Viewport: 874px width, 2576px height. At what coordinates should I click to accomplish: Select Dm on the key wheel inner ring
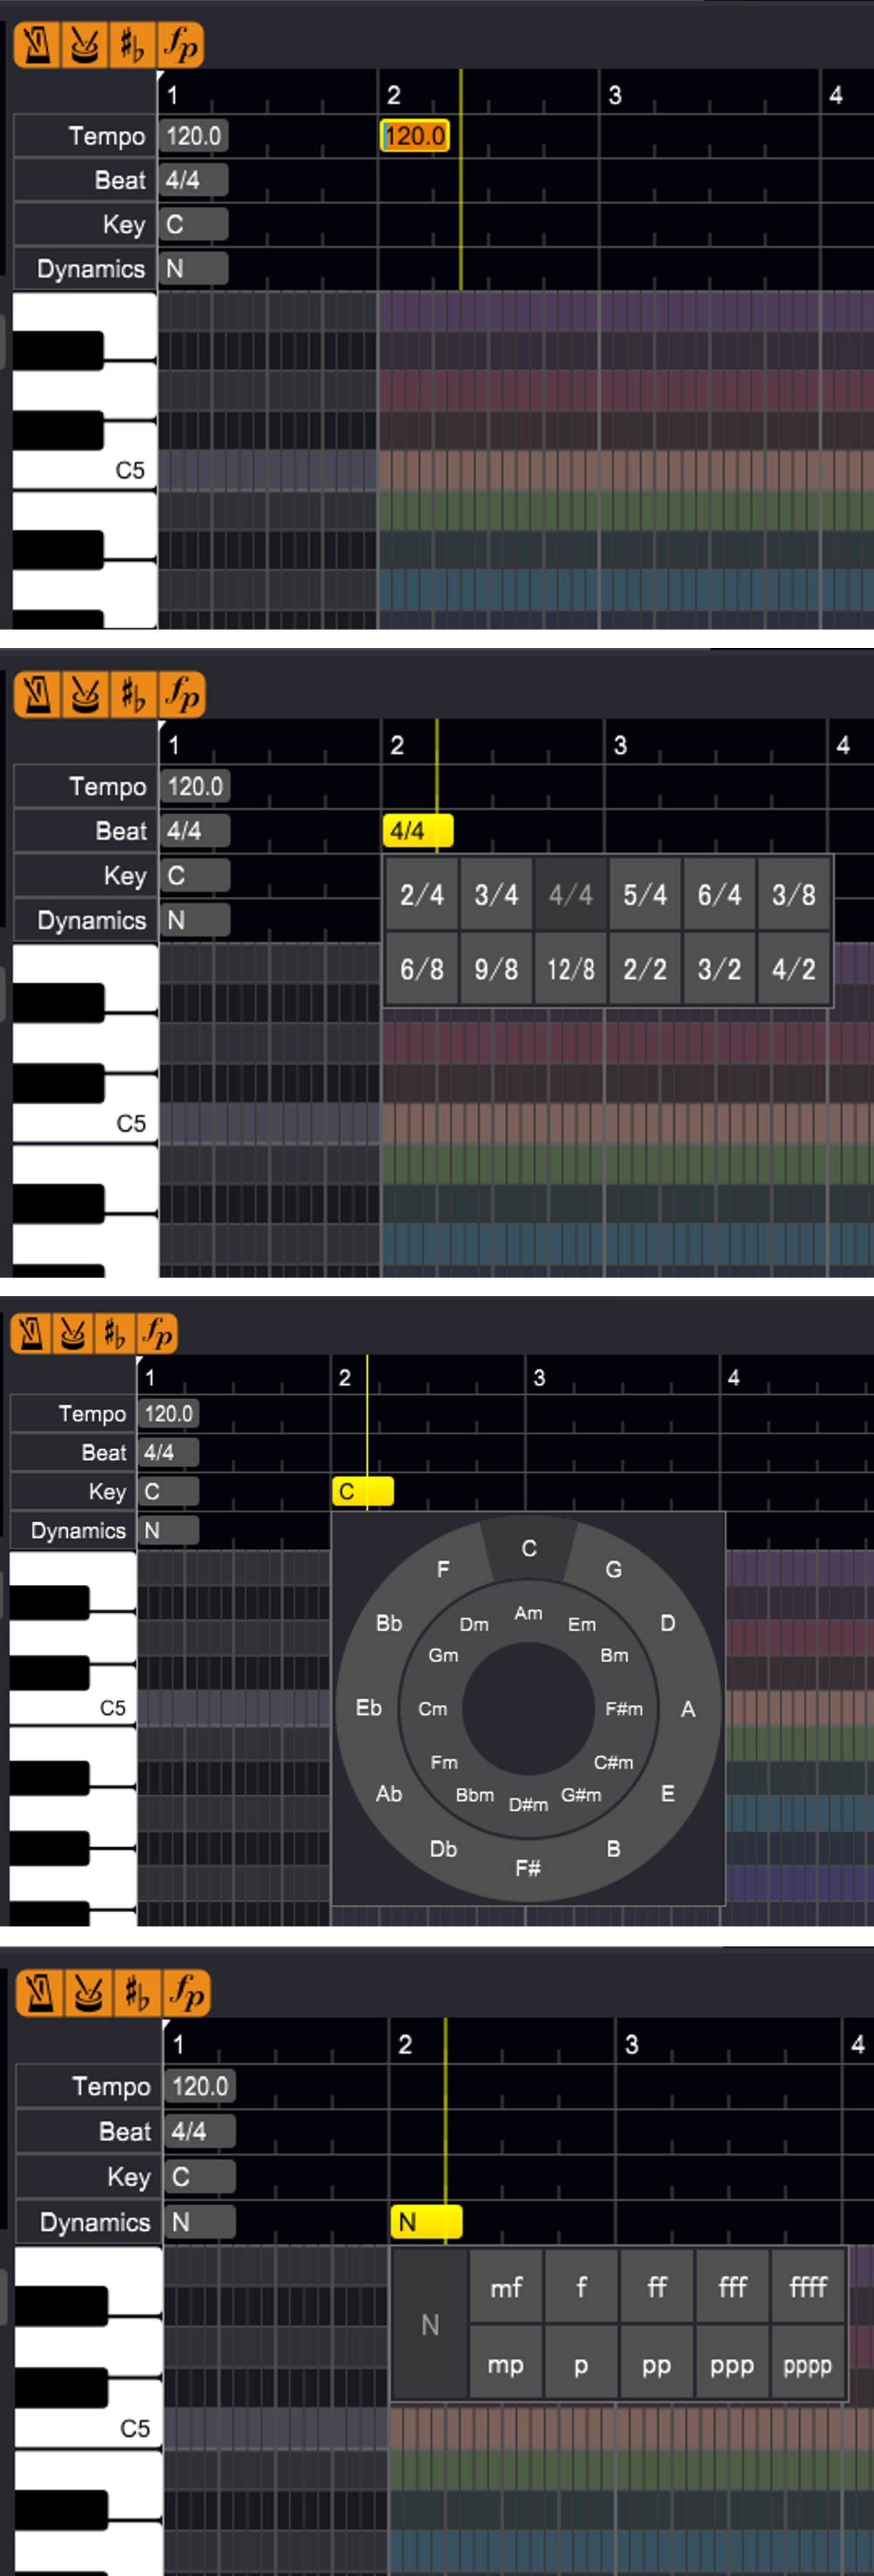click(x=473, y=1625)
